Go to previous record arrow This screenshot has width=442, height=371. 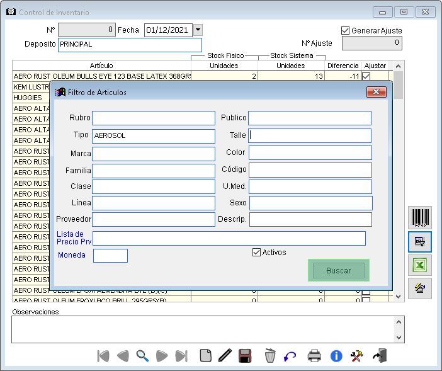point(123,356)
